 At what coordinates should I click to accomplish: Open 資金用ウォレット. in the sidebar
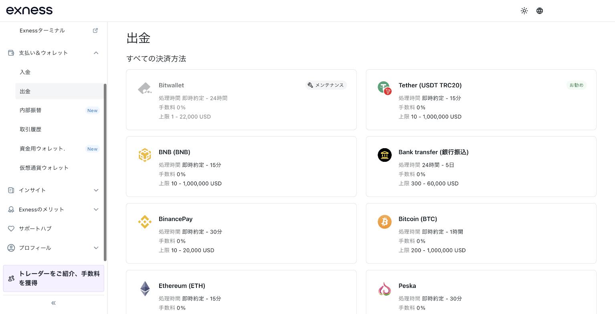(60, 149)
